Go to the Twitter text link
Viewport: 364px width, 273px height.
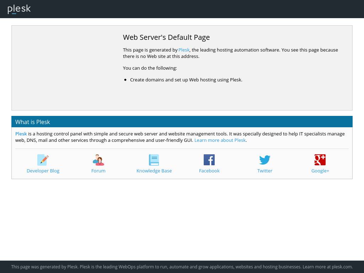pos(265,171)
